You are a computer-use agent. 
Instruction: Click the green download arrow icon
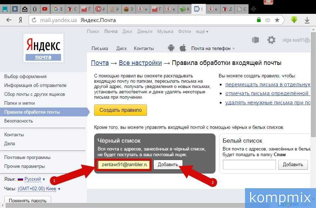coord(294,20)
